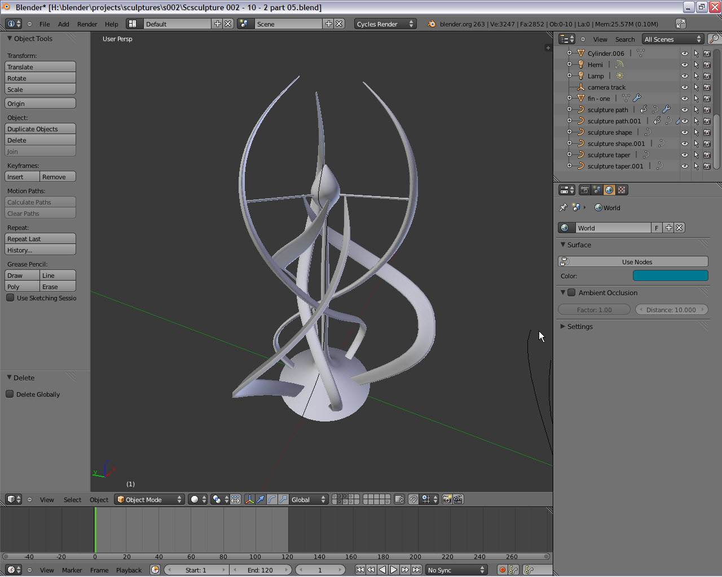The width and height of the screenshot is (722, 577).
Task: Click the OpenGL render camera icon
Action: [x=447, y=499]
